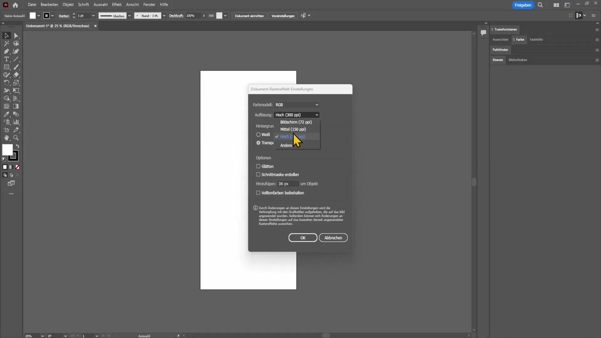
Task: Select the Direct Selection tool
Action: (x=16, y=36)
